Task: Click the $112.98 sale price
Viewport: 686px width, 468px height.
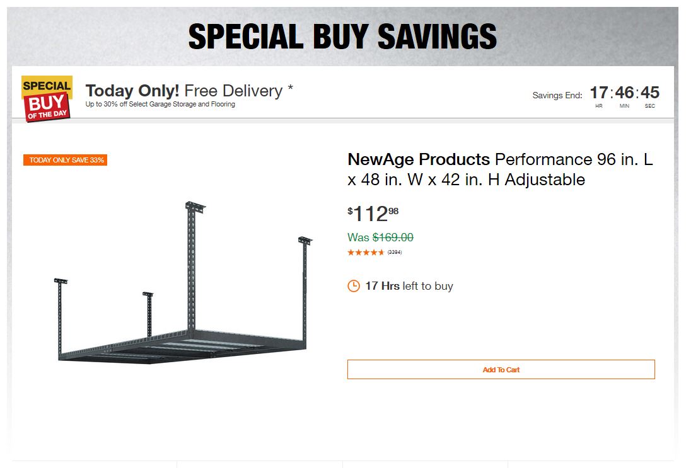Action: [373, 214]
